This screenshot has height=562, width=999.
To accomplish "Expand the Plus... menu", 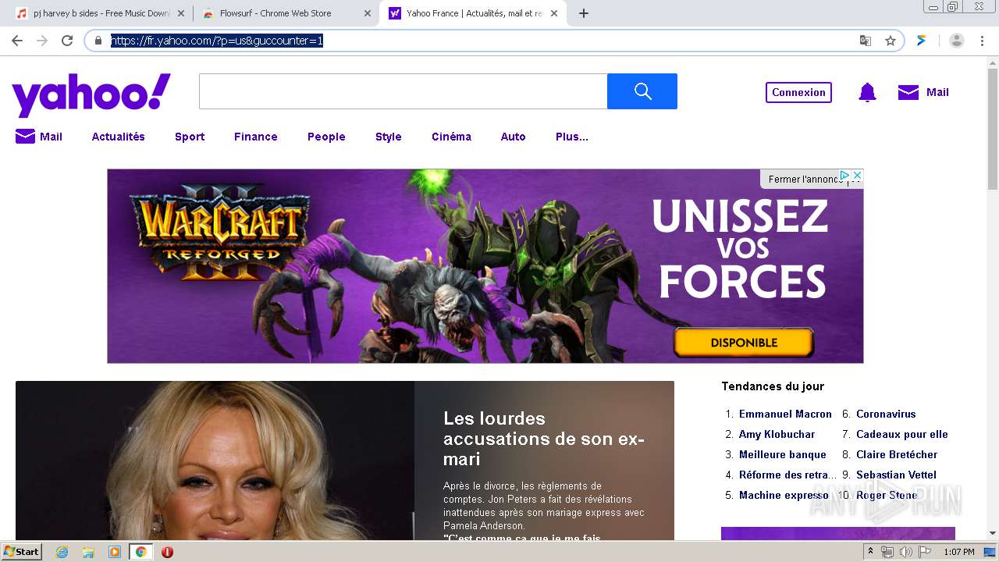I will click(572, 137).
